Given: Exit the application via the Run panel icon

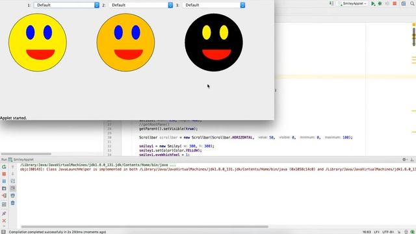Looking at the screenshot, I should 4,196.
